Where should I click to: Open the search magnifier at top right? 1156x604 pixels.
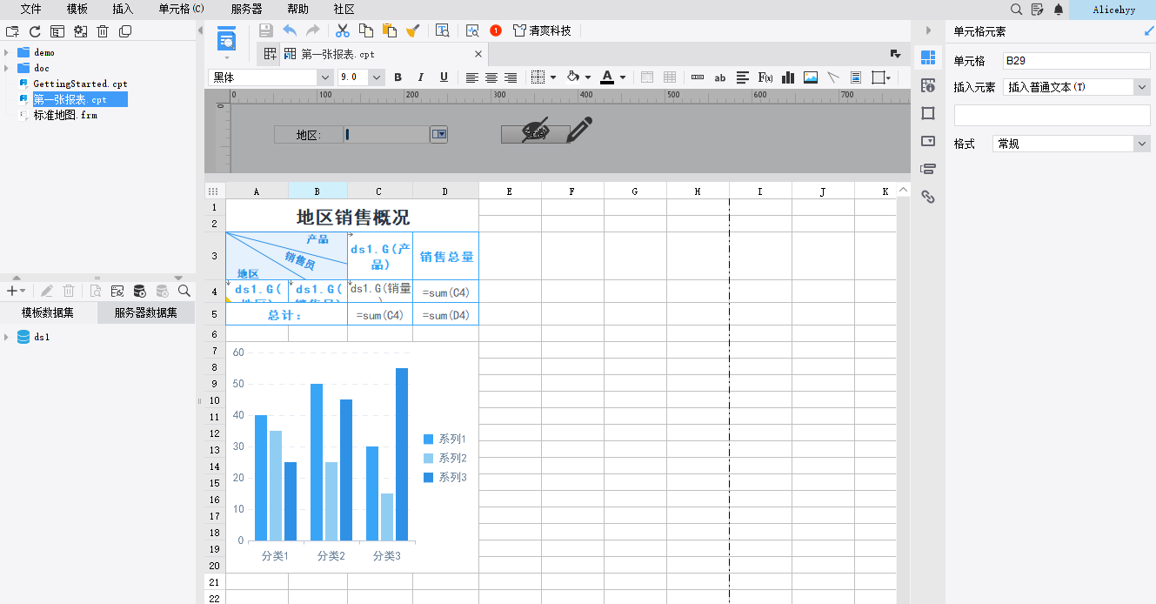[1016, 9]
